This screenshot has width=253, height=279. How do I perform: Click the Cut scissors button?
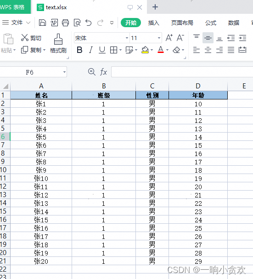tap(31, 38)
